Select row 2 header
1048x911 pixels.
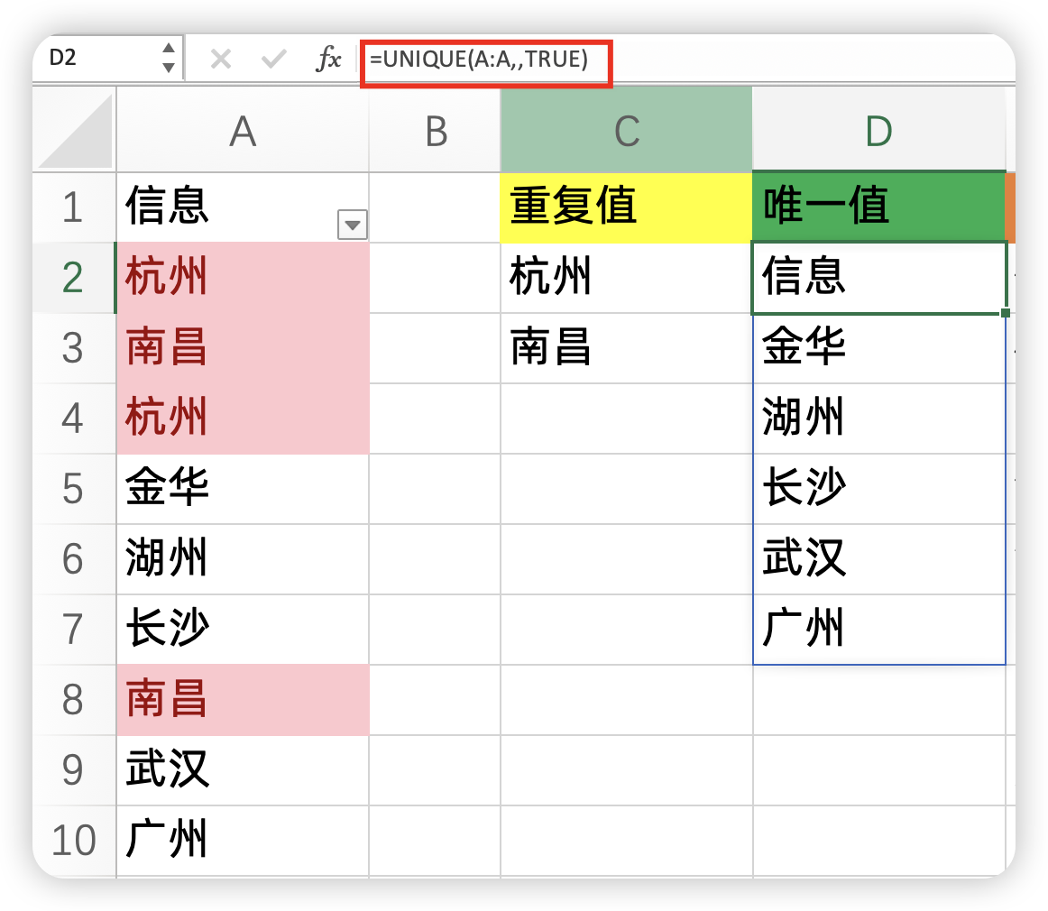(74, 278)
